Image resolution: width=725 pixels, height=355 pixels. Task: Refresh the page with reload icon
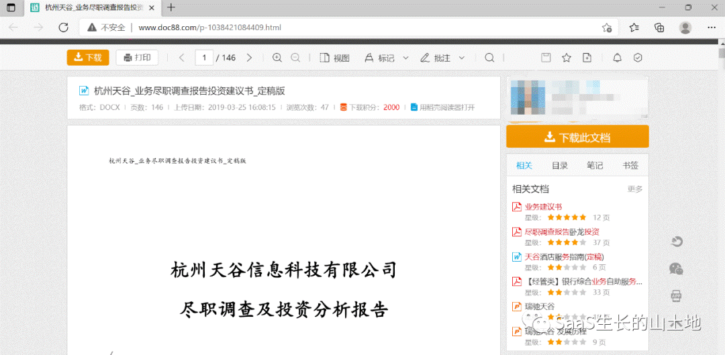click(63, 28)
